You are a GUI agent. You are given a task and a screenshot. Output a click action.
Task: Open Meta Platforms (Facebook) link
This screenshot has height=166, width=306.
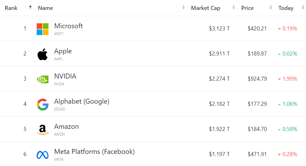(x=94, y=152)
